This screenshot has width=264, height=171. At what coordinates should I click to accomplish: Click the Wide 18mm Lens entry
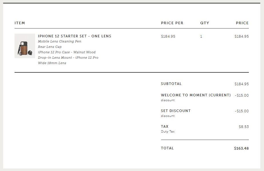[52, 63]
